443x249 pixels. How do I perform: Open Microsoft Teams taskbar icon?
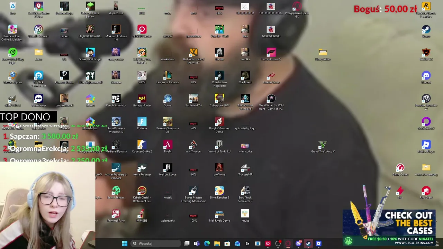pos(197,243)
